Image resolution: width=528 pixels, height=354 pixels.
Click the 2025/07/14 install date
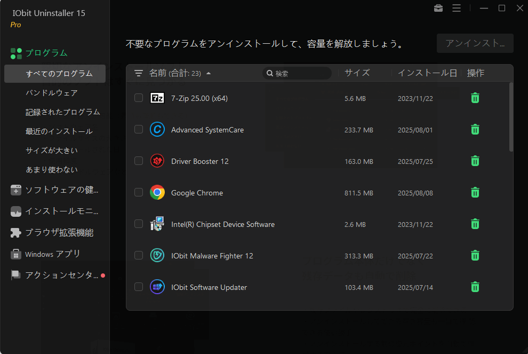[415, 288]
